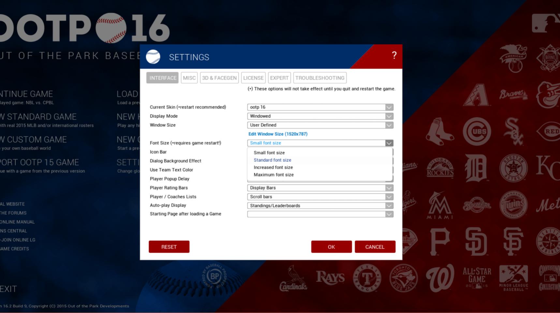Confirm settings with OK button
Viewport: 560px width, 313px height.
tap(331, 247)
